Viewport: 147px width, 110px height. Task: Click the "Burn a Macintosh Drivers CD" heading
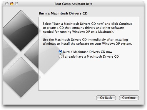(x=63, y=13)
